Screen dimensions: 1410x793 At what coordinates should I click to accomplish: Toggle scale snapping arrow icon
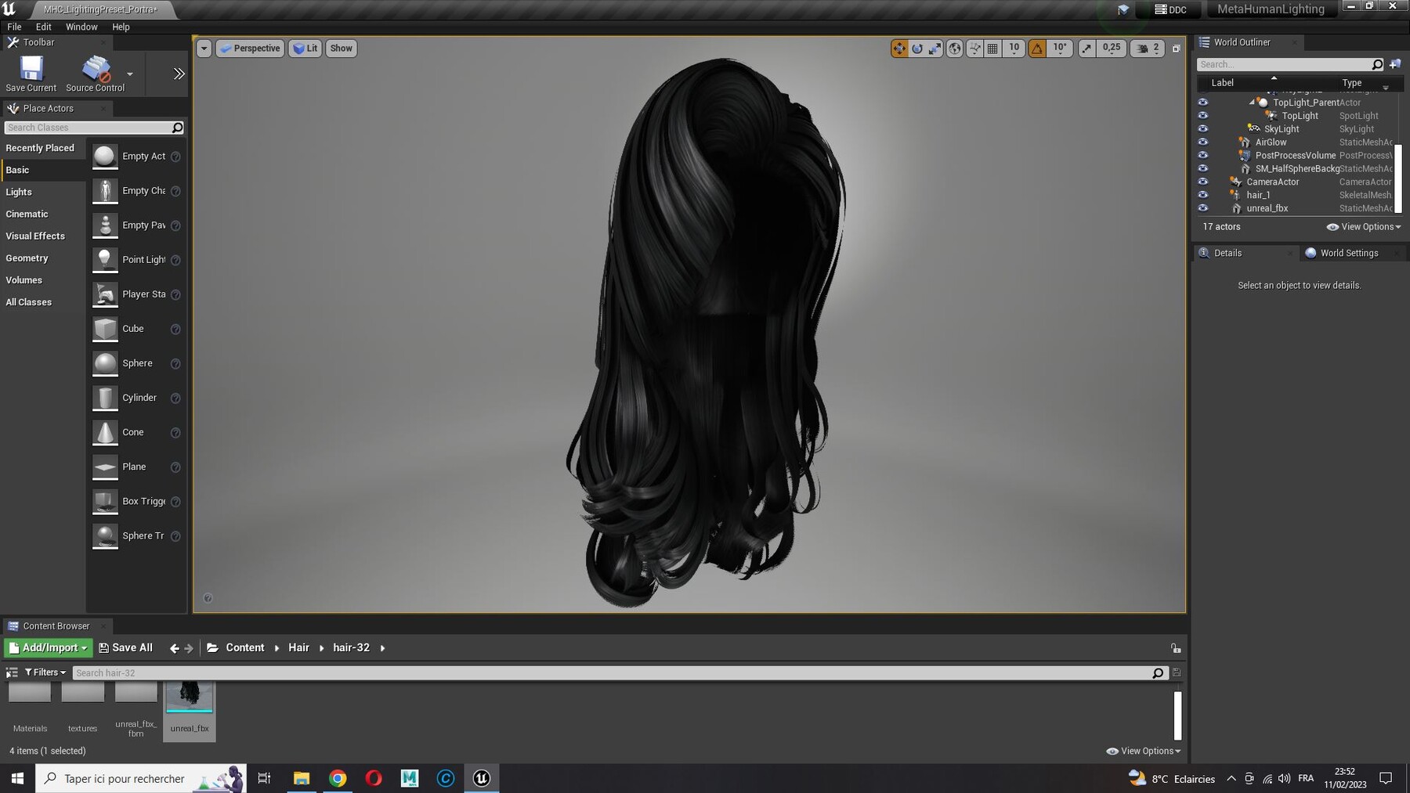click(1086, 49)
